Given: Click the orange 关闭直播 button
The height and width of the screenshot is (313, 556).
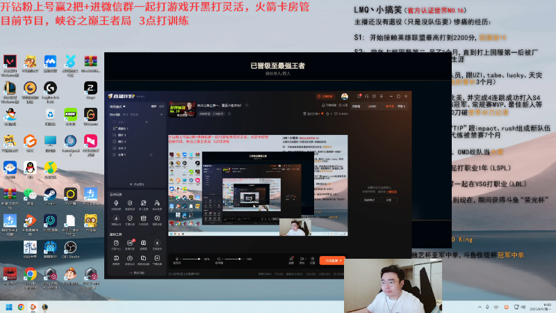Looking at the screenshot, I should point(332,260).
